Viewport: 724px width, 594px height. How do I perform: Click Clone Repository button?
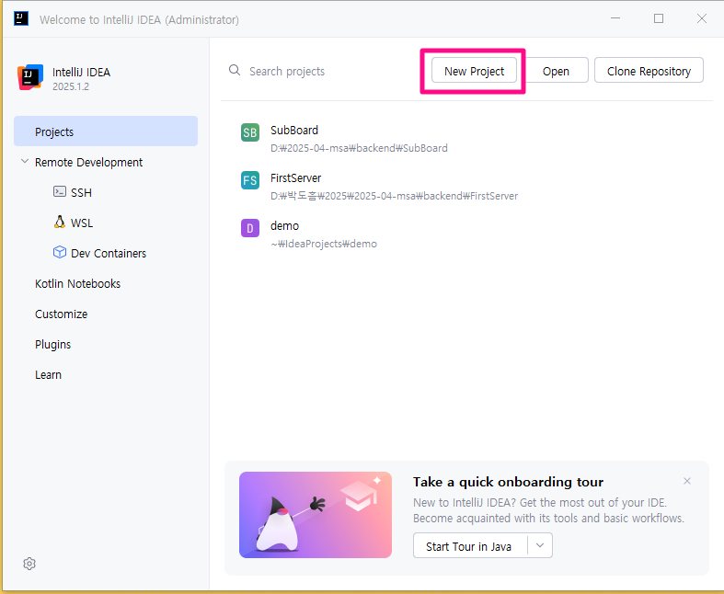tap(649, 71)
